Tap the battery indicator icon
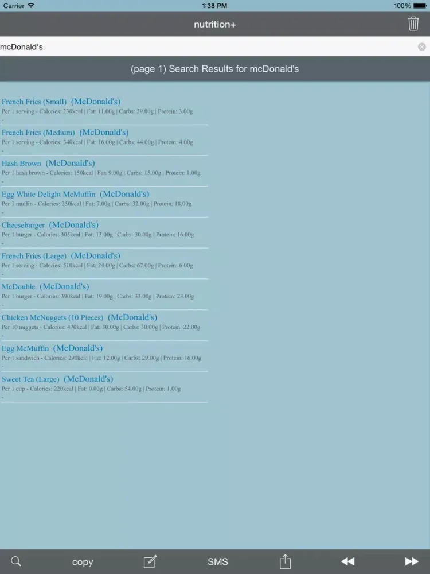The width and height of the screenshot is (430, 574). (420, 6)
